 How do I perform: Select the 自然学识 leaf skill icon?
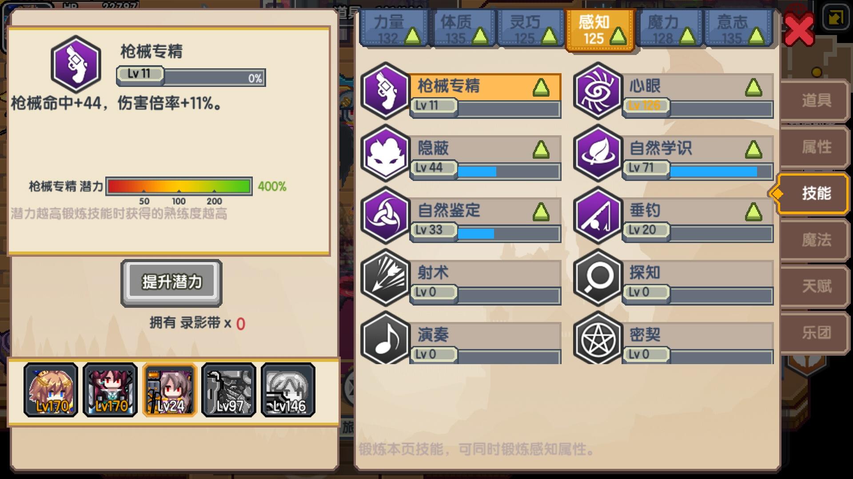598,153
